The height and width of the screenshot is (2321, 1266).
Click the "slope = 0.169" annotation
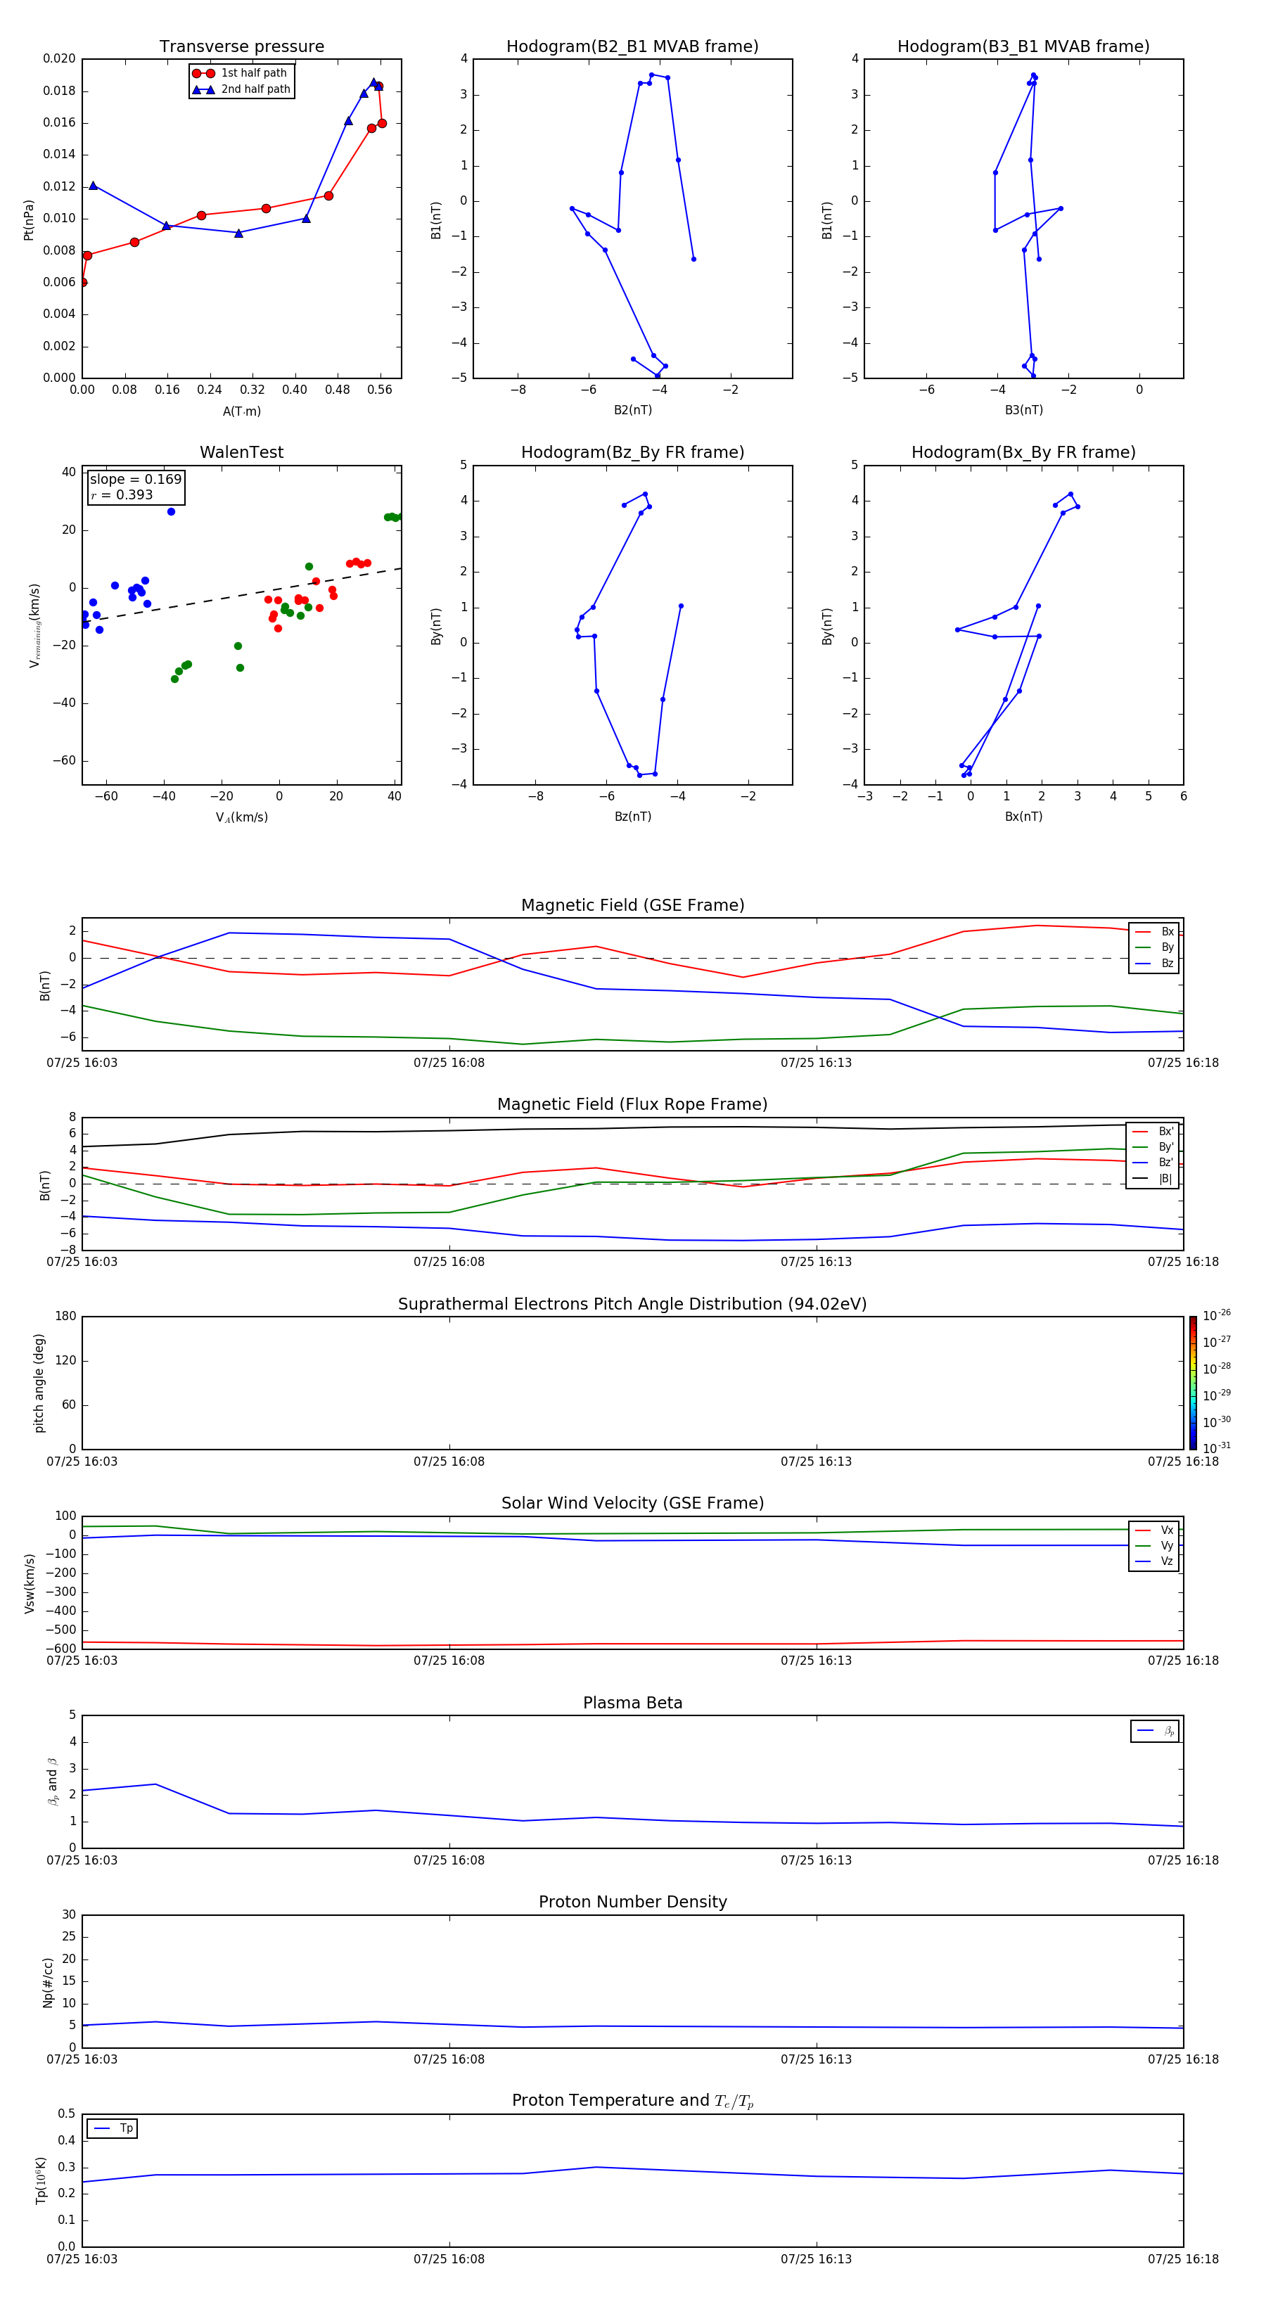135,480
